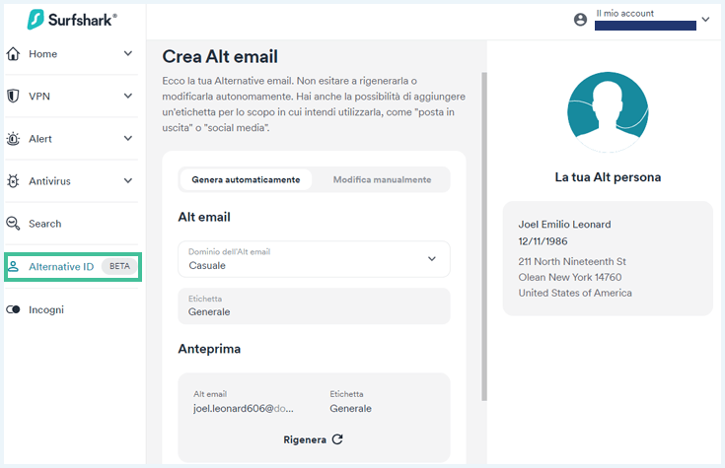Click the joel.leonard606 alt email preview

pos(244,409)
